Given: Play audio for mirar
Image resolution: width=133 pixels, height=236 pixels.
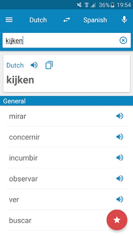Looking at the screenshot, I should 120,116.
